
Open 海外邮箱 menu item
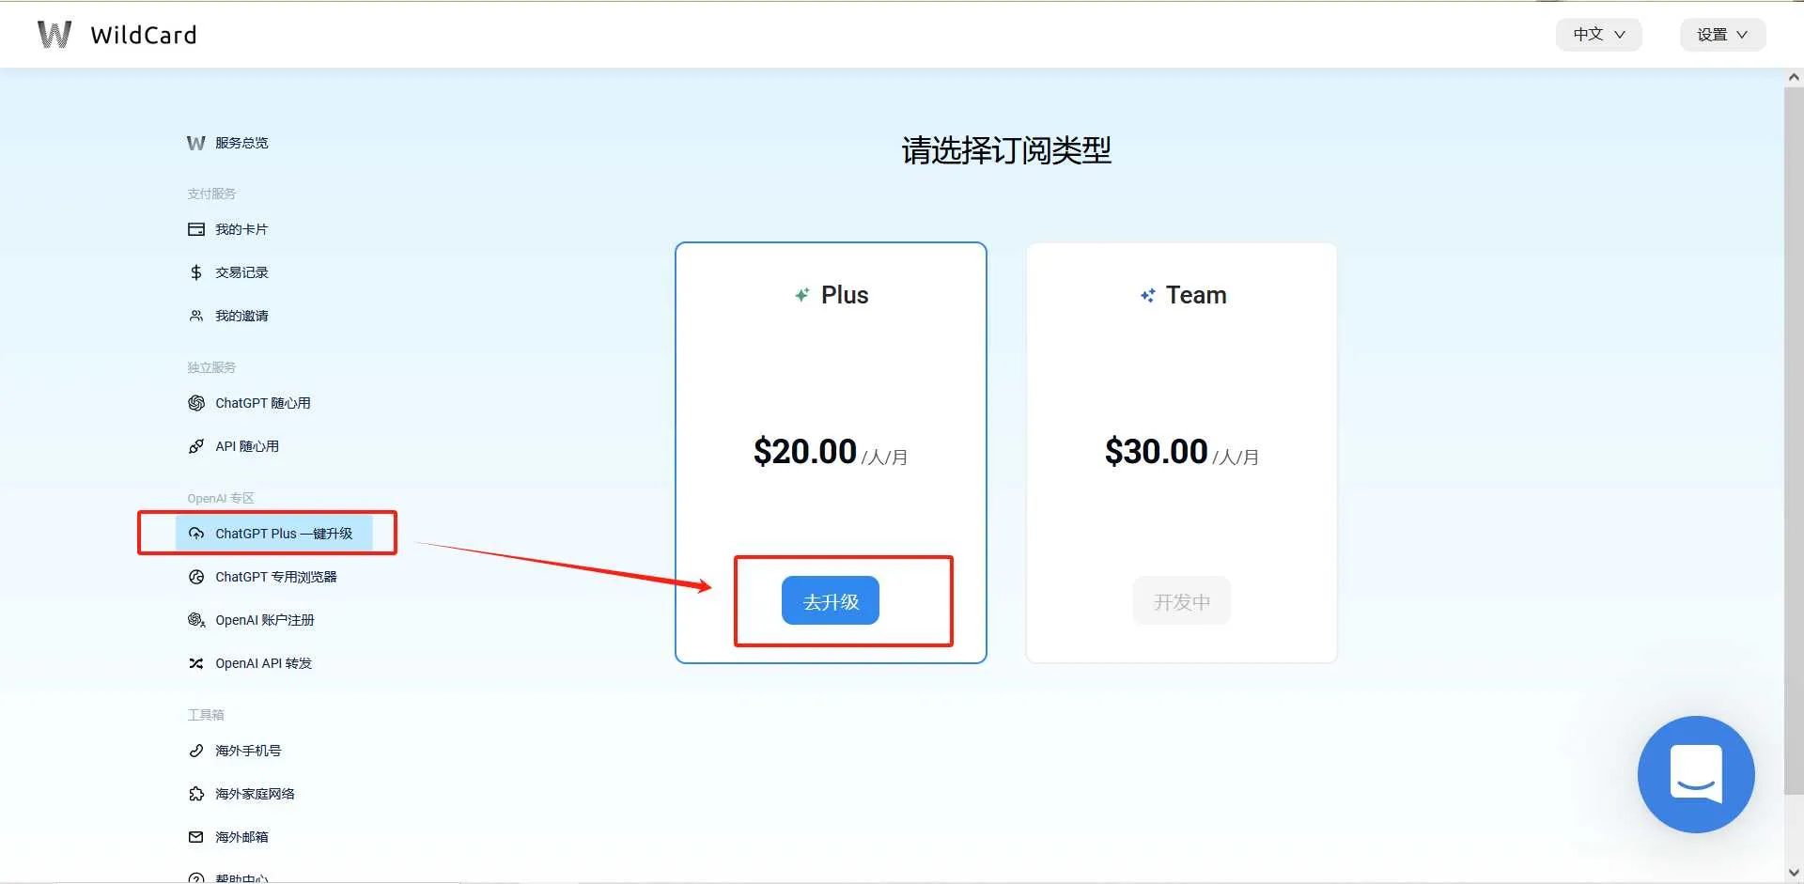[x=241, y=837]
